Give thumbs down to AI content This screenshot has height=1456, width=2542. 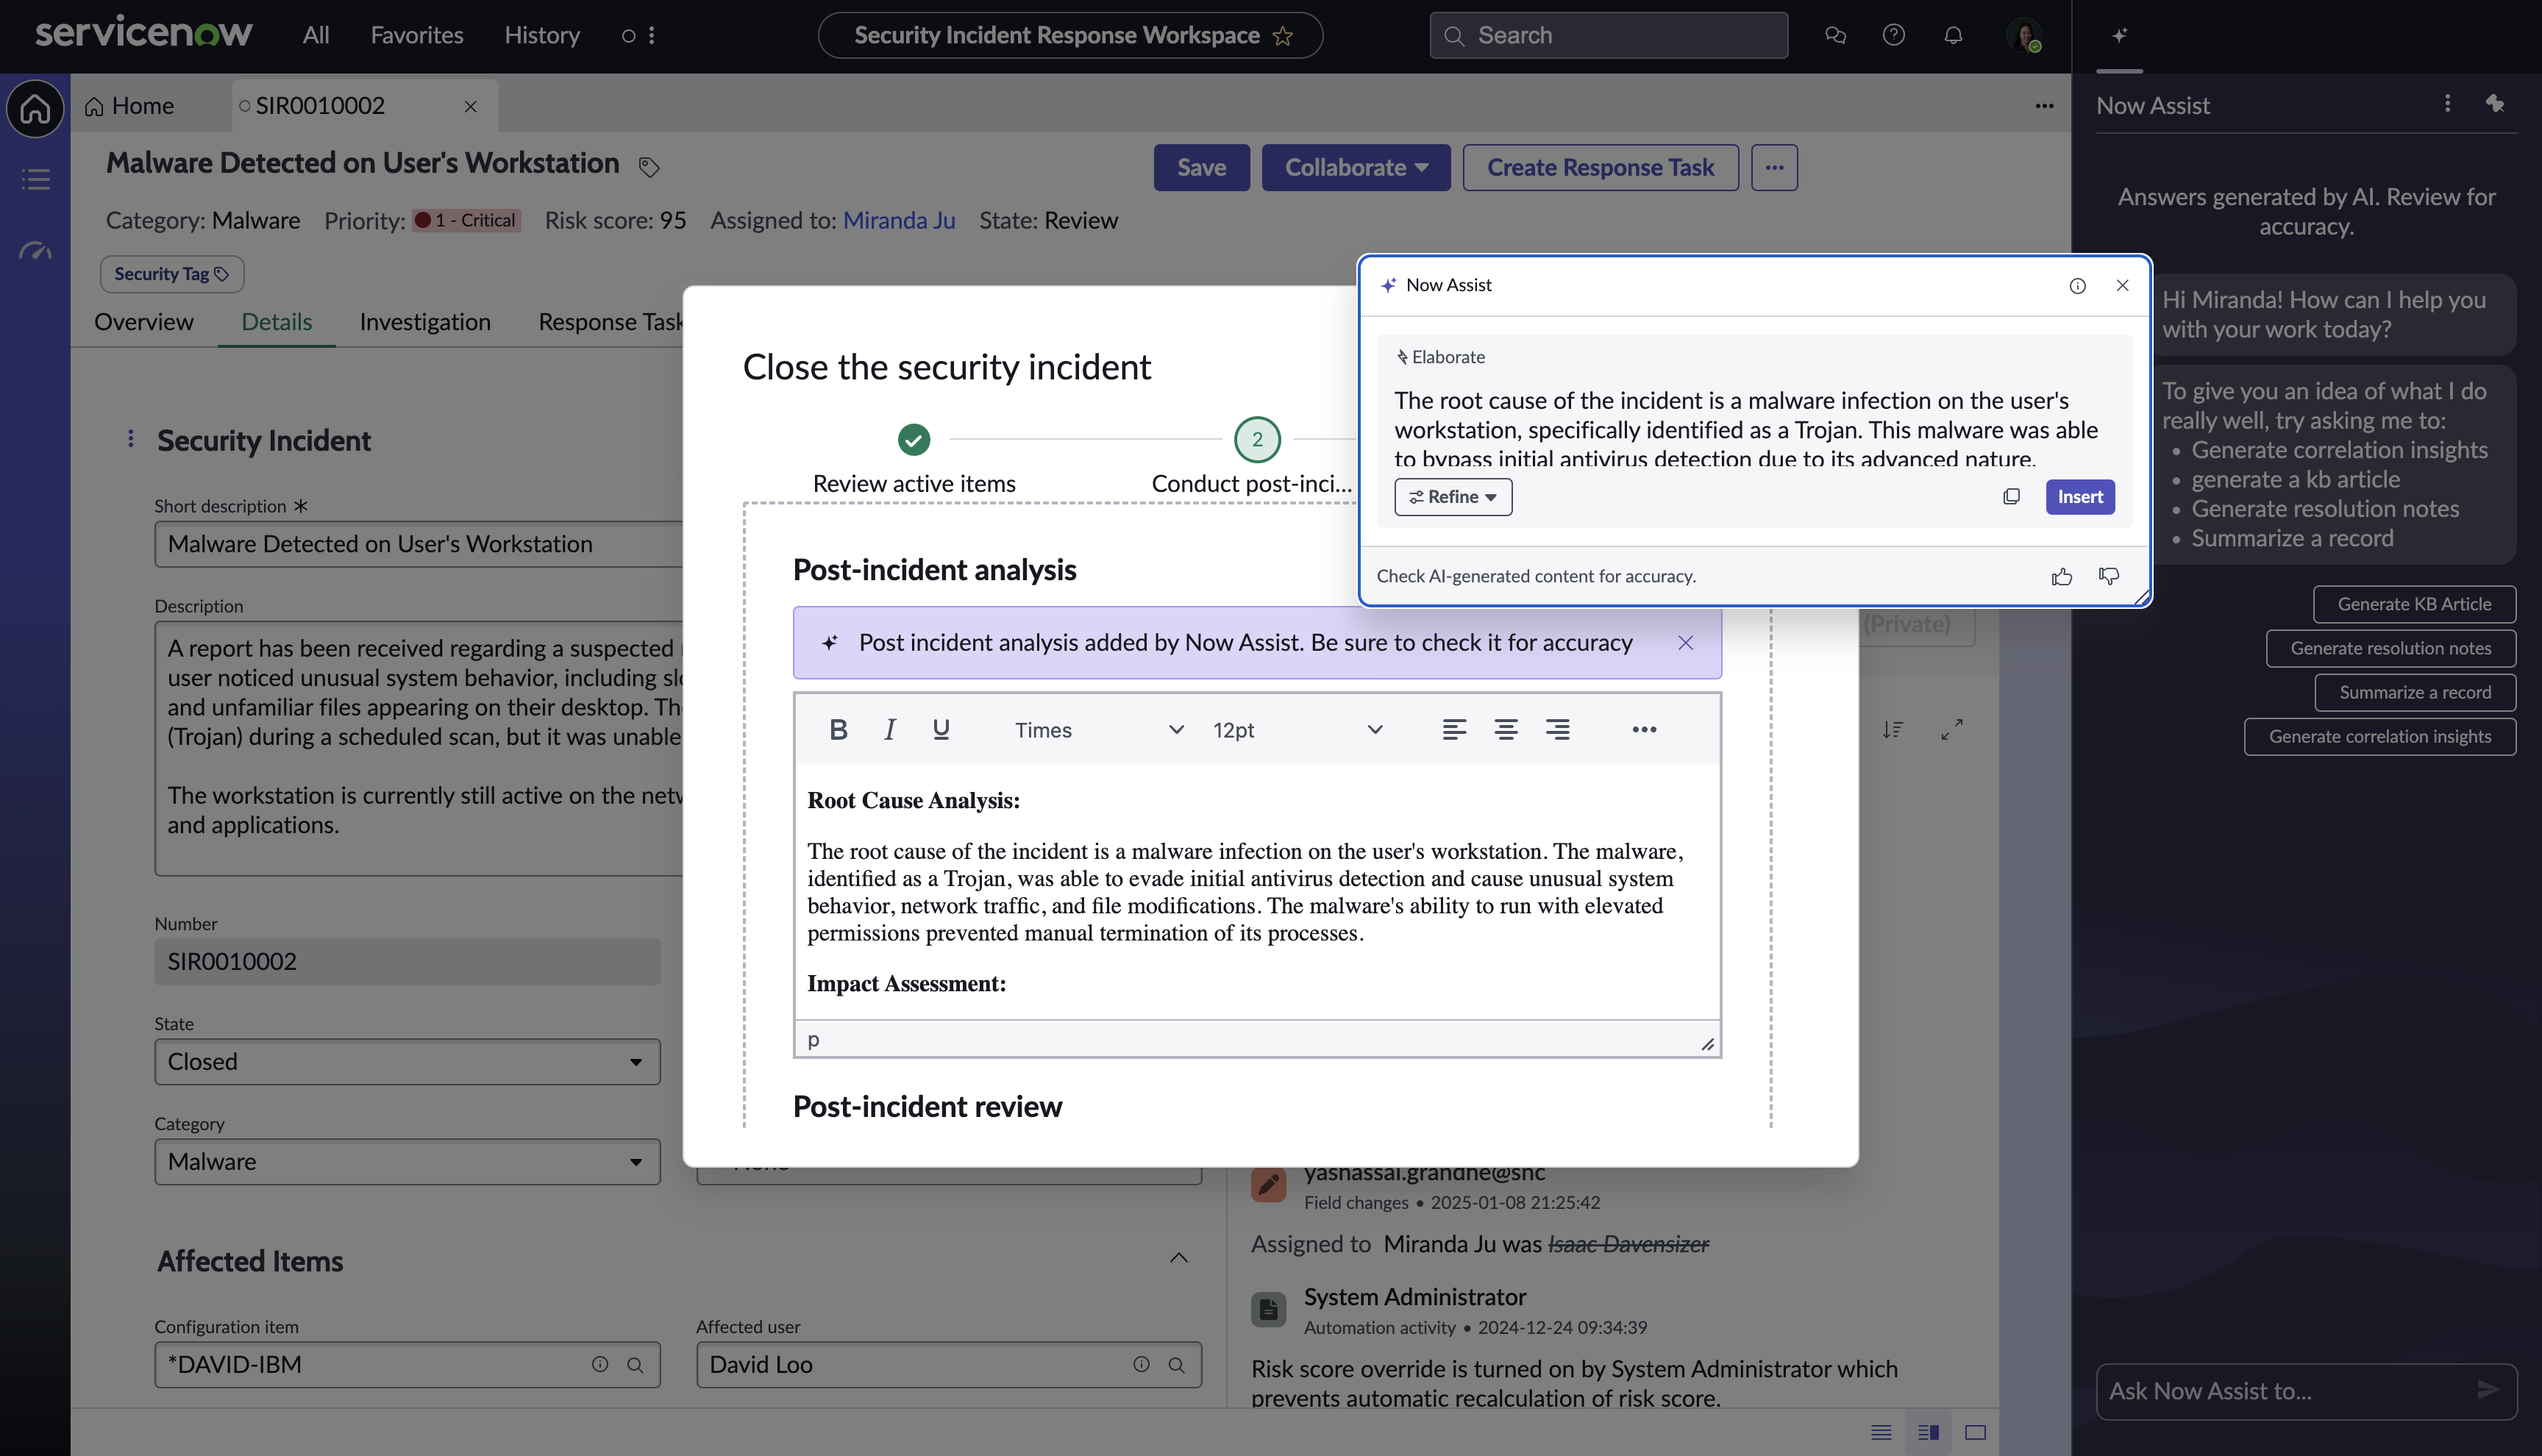[2109, 577]
